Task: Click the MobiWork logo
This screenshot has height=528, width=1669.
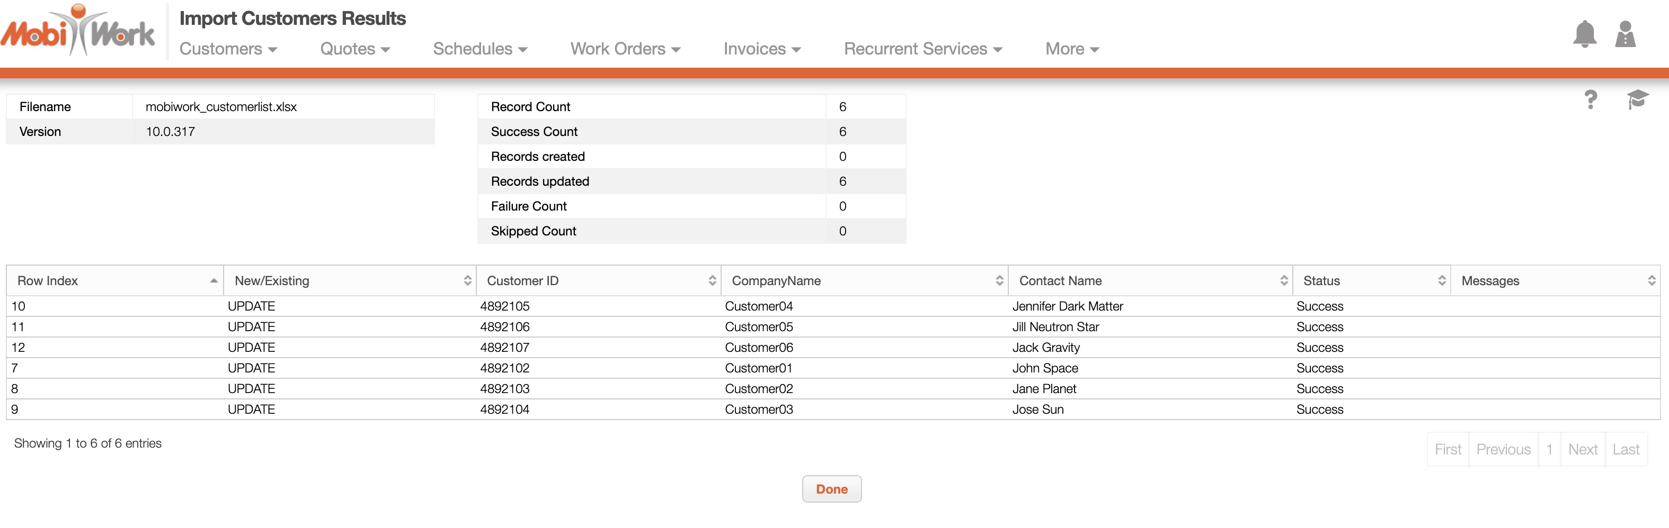Action: click(x=78, y=30)
